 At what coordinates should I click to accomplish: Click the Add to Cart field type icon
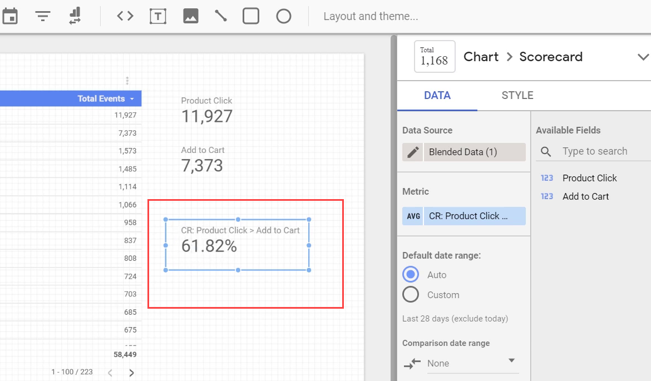coord(547,196)
